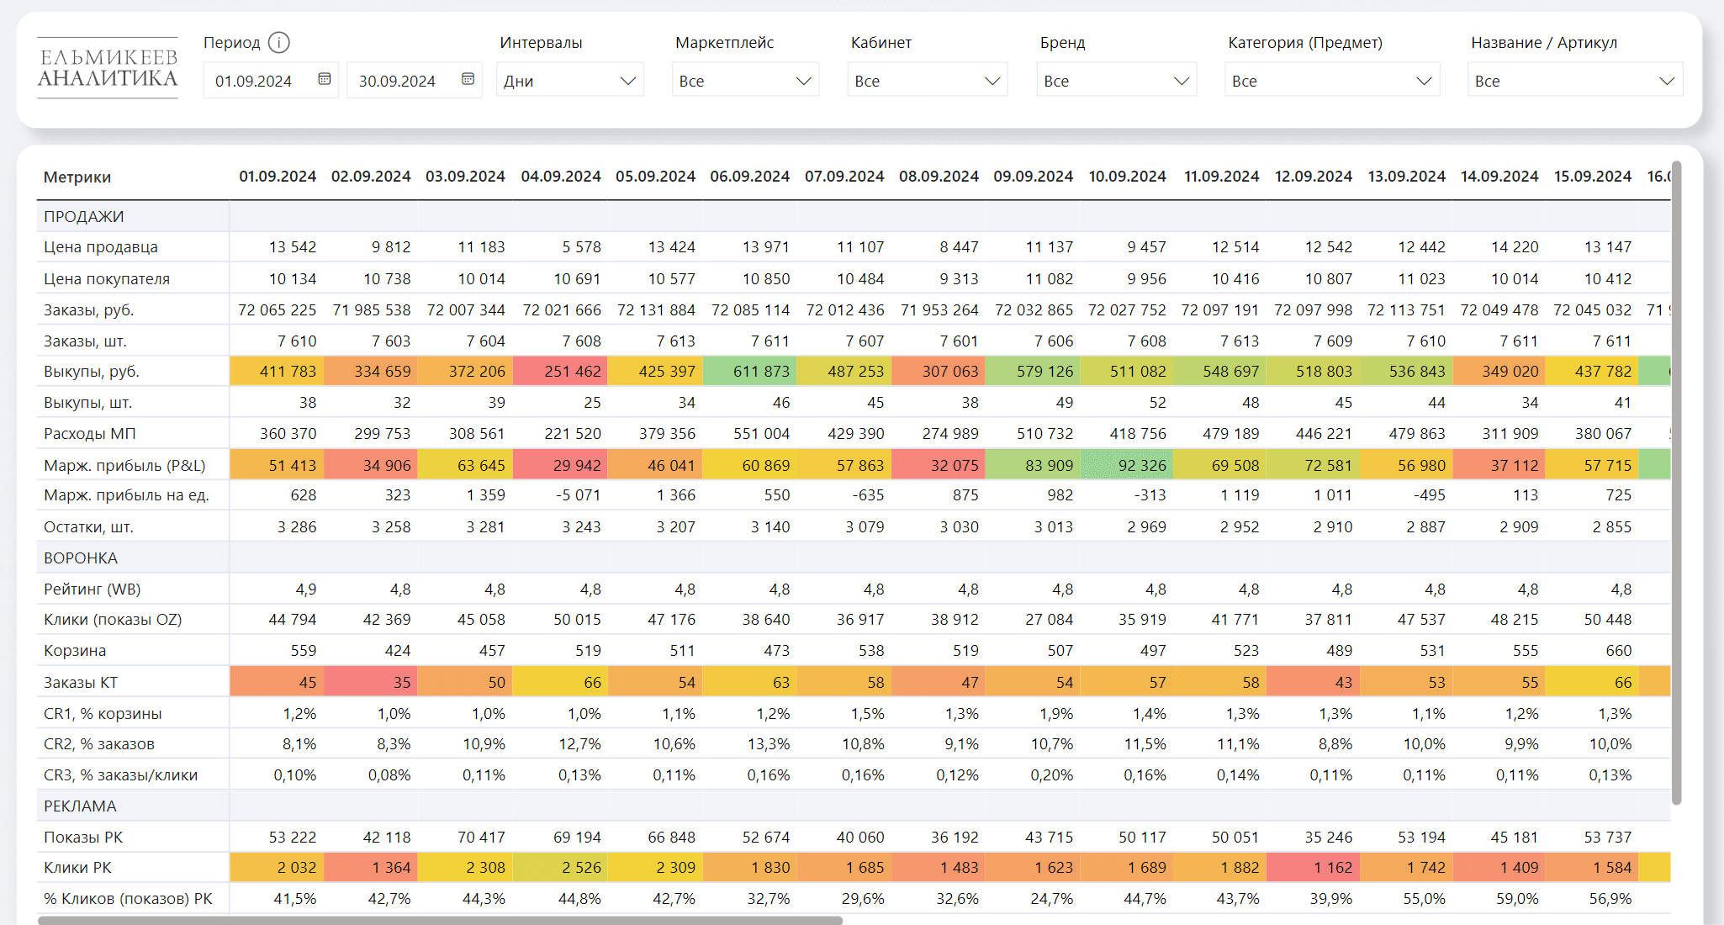Image resolution: width=1724 pixels, height=925 pixels.
Task: Select the 06.09.2024 column header
Action: [x=749, y=177]
